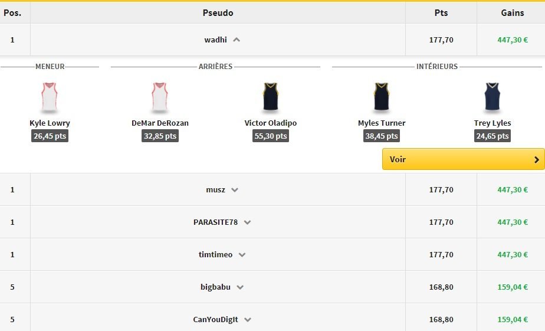Expand timtimeo's lineup row
545x331 pixels.
tap(242, 255)
